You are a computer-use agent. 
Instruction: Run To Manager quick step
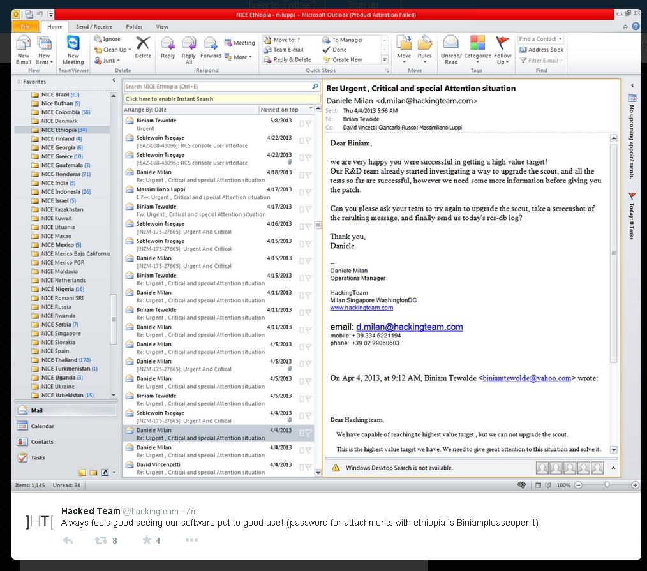pos(343,40)
